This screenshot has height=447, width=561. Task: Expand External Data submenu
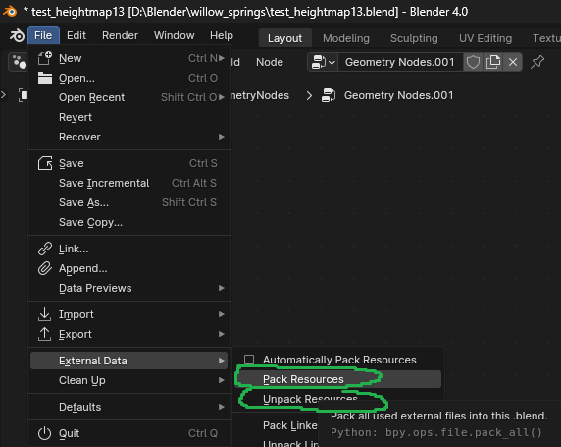[x=129, y=361]
